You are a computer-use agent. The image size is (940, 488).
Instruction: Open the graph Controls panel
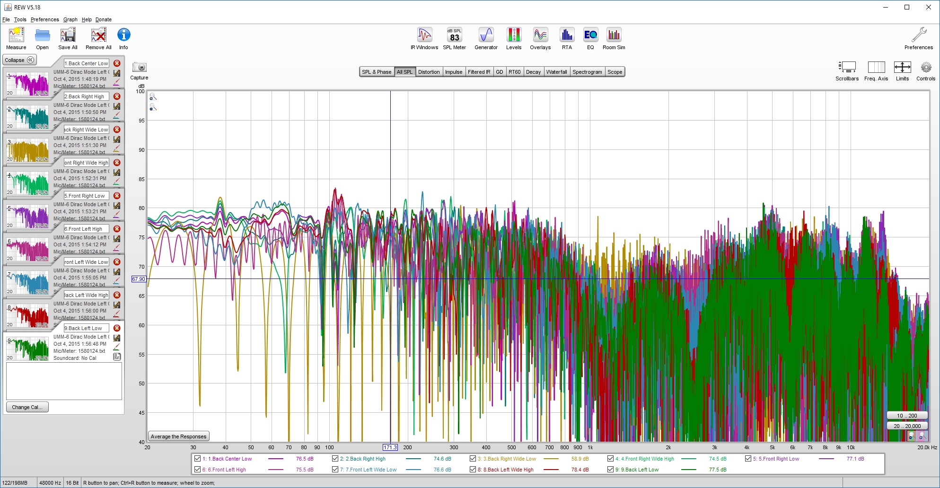925,68
